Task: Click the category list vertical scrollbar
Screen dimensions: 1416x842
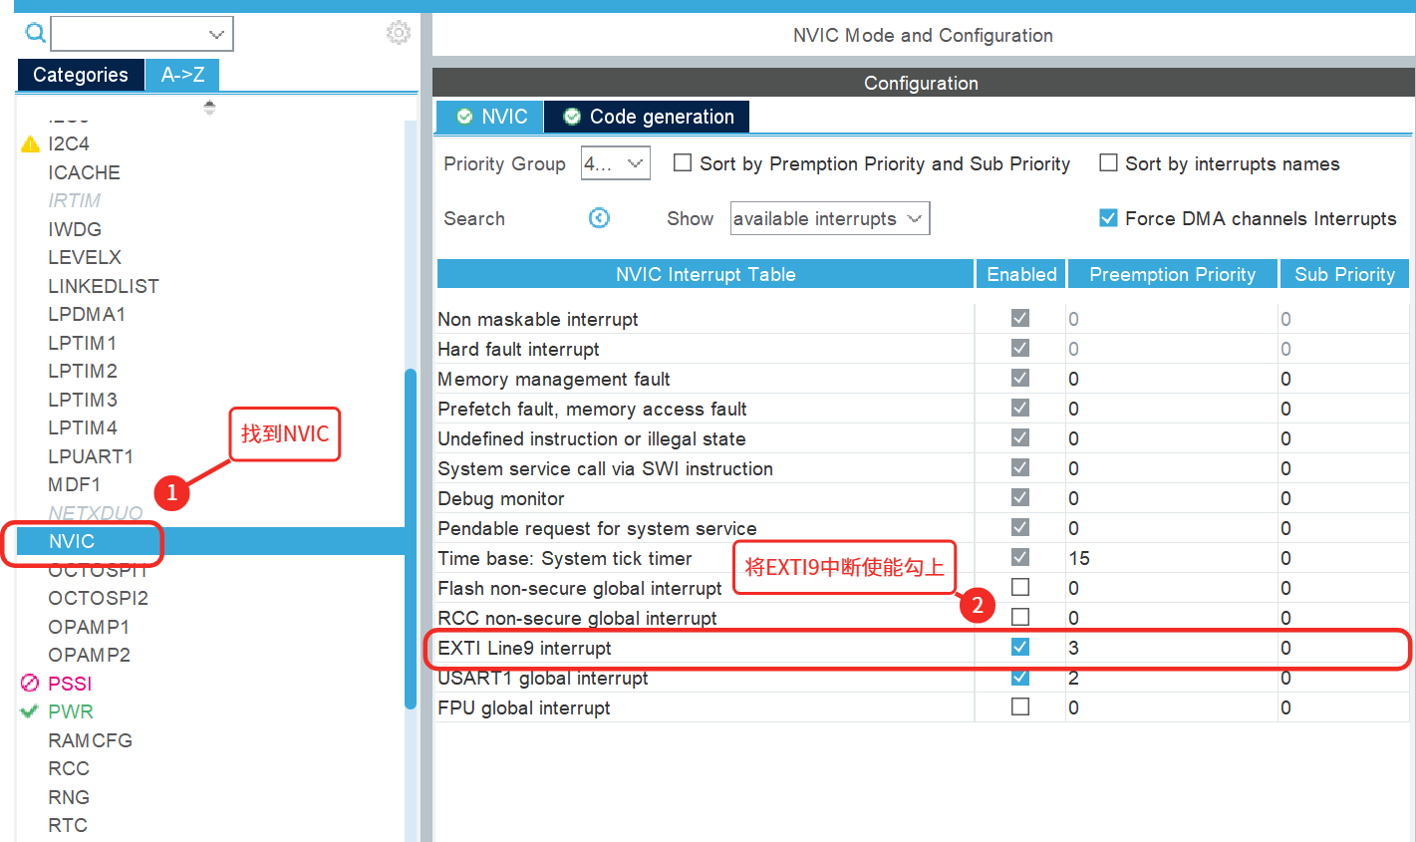Action: pos(411,538)
